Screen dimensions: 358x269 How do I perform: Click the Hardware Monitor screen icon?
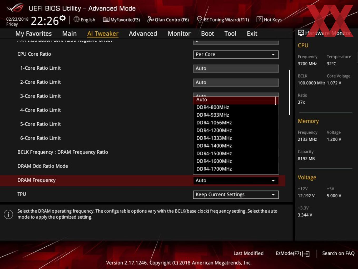301,33
